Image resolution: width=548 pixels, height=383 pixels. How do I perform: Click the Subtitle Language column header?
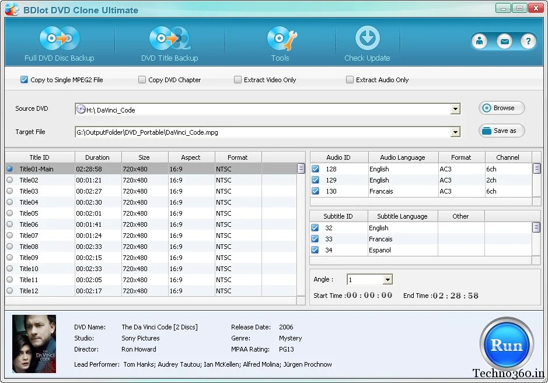pos(402,216)
